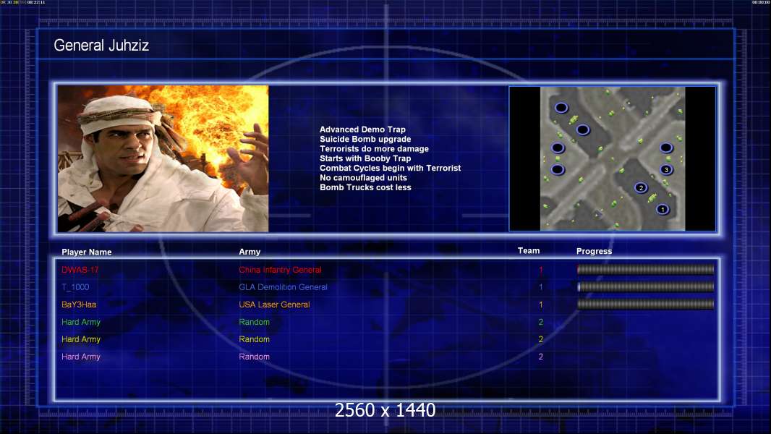This screenshot has width=771, height=434.
Task: Click start position marker 3 on minimap
Action: pos(666,169)
